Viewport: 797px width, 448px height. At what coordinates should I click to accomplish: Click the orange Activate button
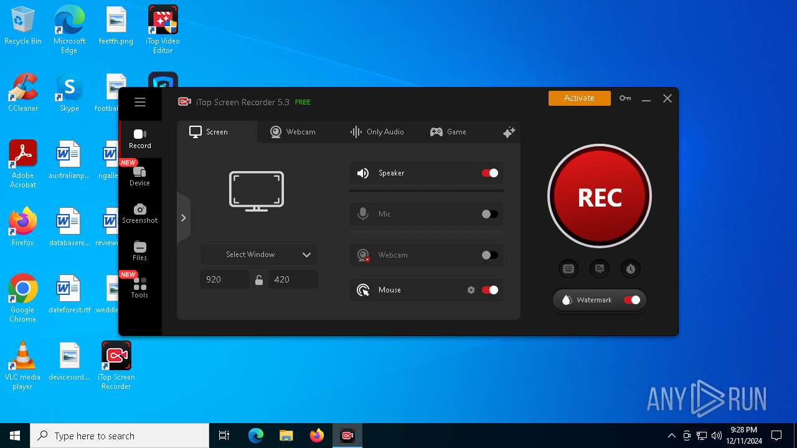pos(580,98)
